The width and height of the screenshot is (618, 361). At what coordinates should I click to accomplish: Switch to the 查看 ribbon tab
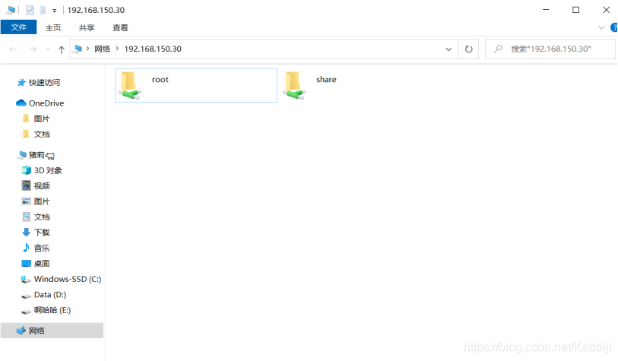click(120, 27)
